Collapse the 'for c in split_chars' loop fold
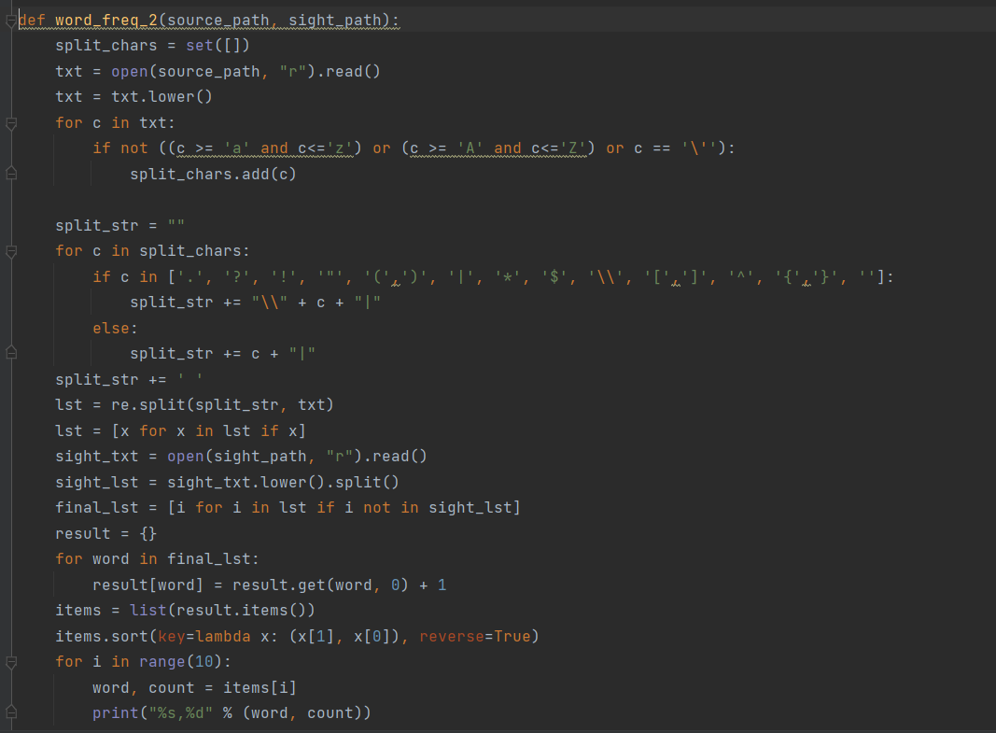996x733 pixels. tap(11, 251)
